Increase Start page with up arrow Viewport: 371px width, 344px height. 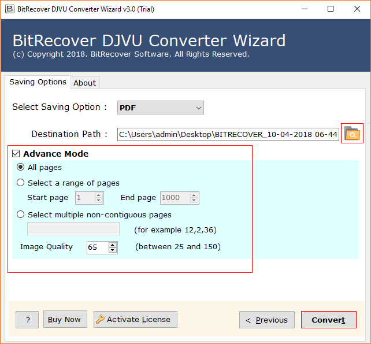click(x=99, y=195)
